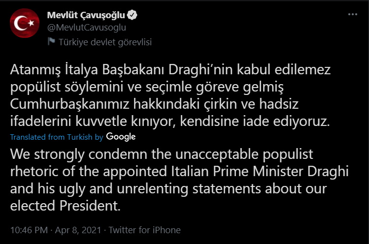The height and width of the screenshot is (244, 369).
Task: Click the original Turkish tweet text
Action: click(170, 94)
